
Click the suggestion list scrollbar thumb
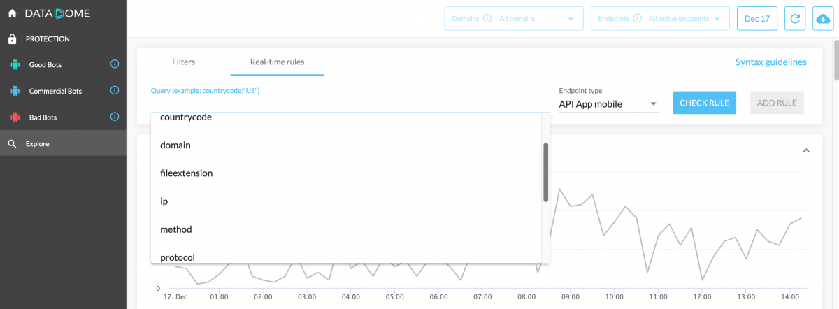tap(545, 172)
